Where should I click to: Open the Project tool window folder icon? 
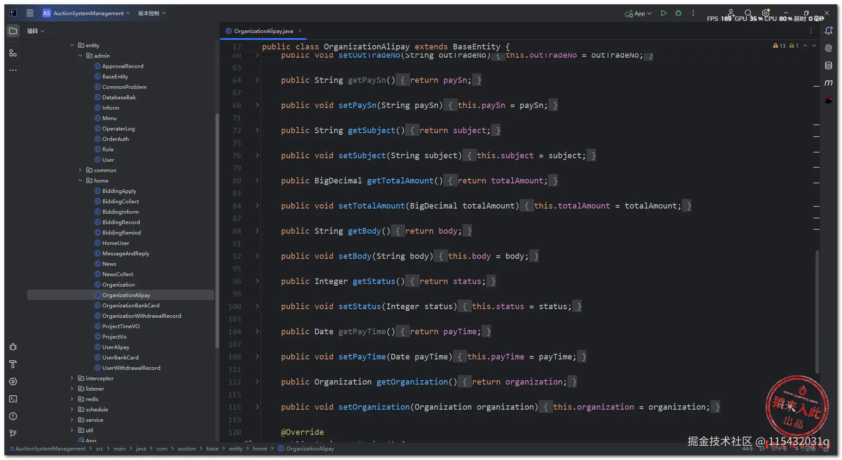point(13,31)
